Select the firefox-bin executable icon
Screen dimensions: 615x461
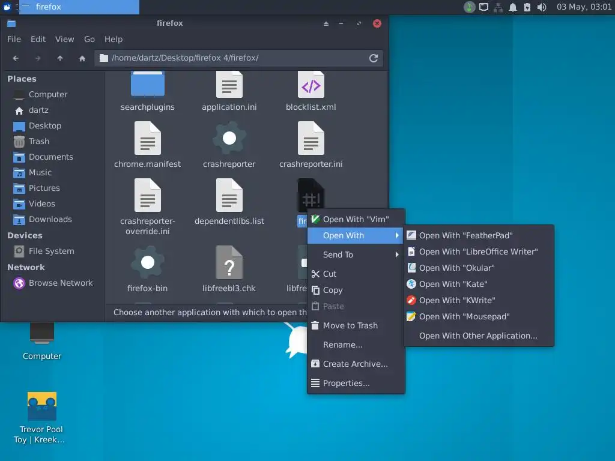click(x=148, y=262)
